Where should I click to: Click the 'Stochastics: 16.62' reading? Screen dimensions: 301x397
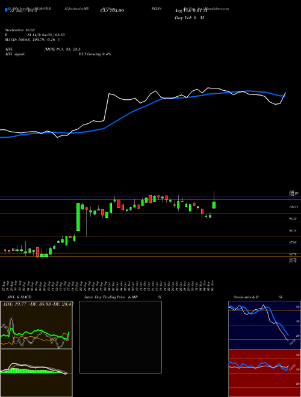(x=19, y=30)
